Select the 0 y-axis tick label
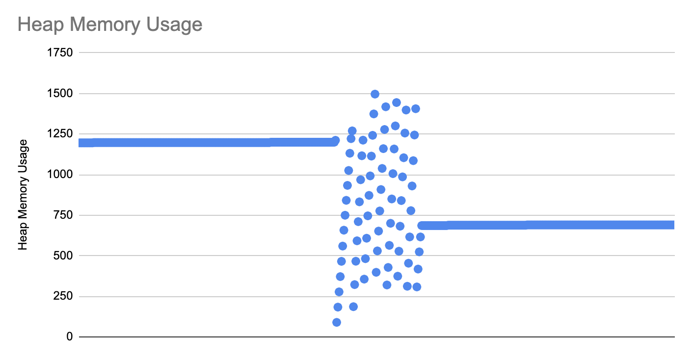 point(70,337)
